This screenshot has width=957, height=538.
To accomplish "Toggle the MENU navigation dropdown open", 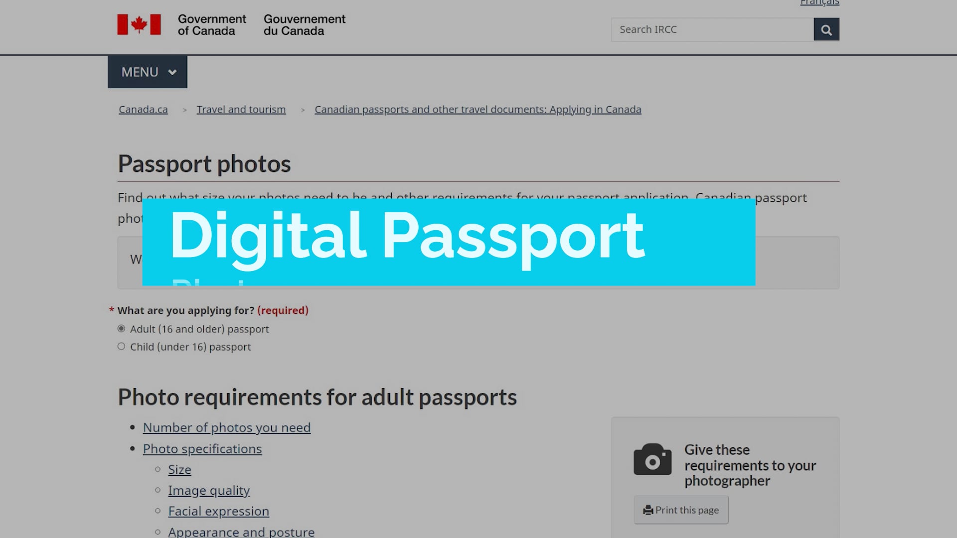I will [x=147, y=71].
